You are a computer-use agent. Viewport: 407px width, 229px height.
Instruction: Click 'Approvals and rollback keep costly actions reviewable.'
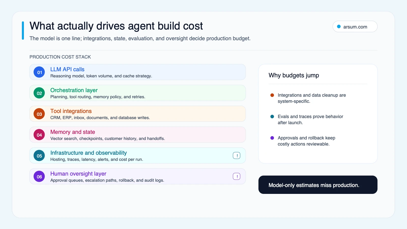click(307, 141)
